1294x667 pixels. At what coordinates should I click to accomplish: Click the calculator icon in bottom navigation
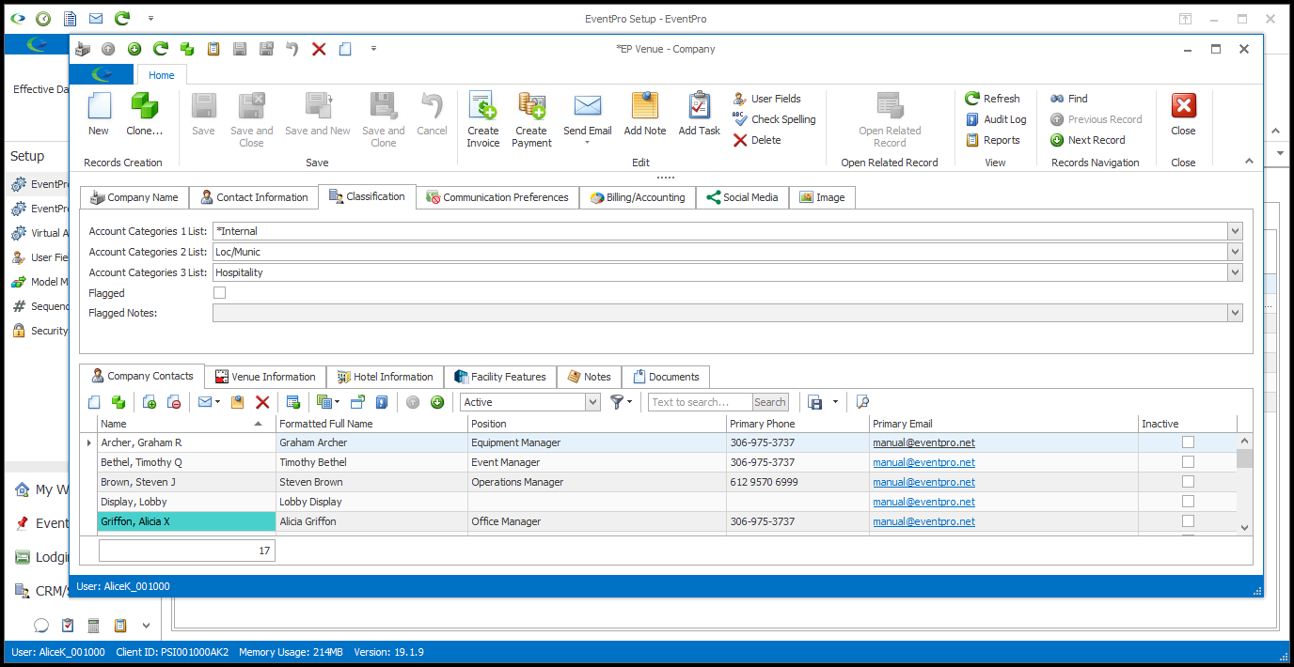tap(94, 626)
